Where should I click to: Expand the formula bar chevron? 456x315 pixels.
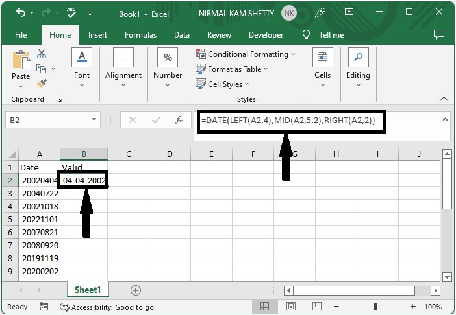pos(445,119)
